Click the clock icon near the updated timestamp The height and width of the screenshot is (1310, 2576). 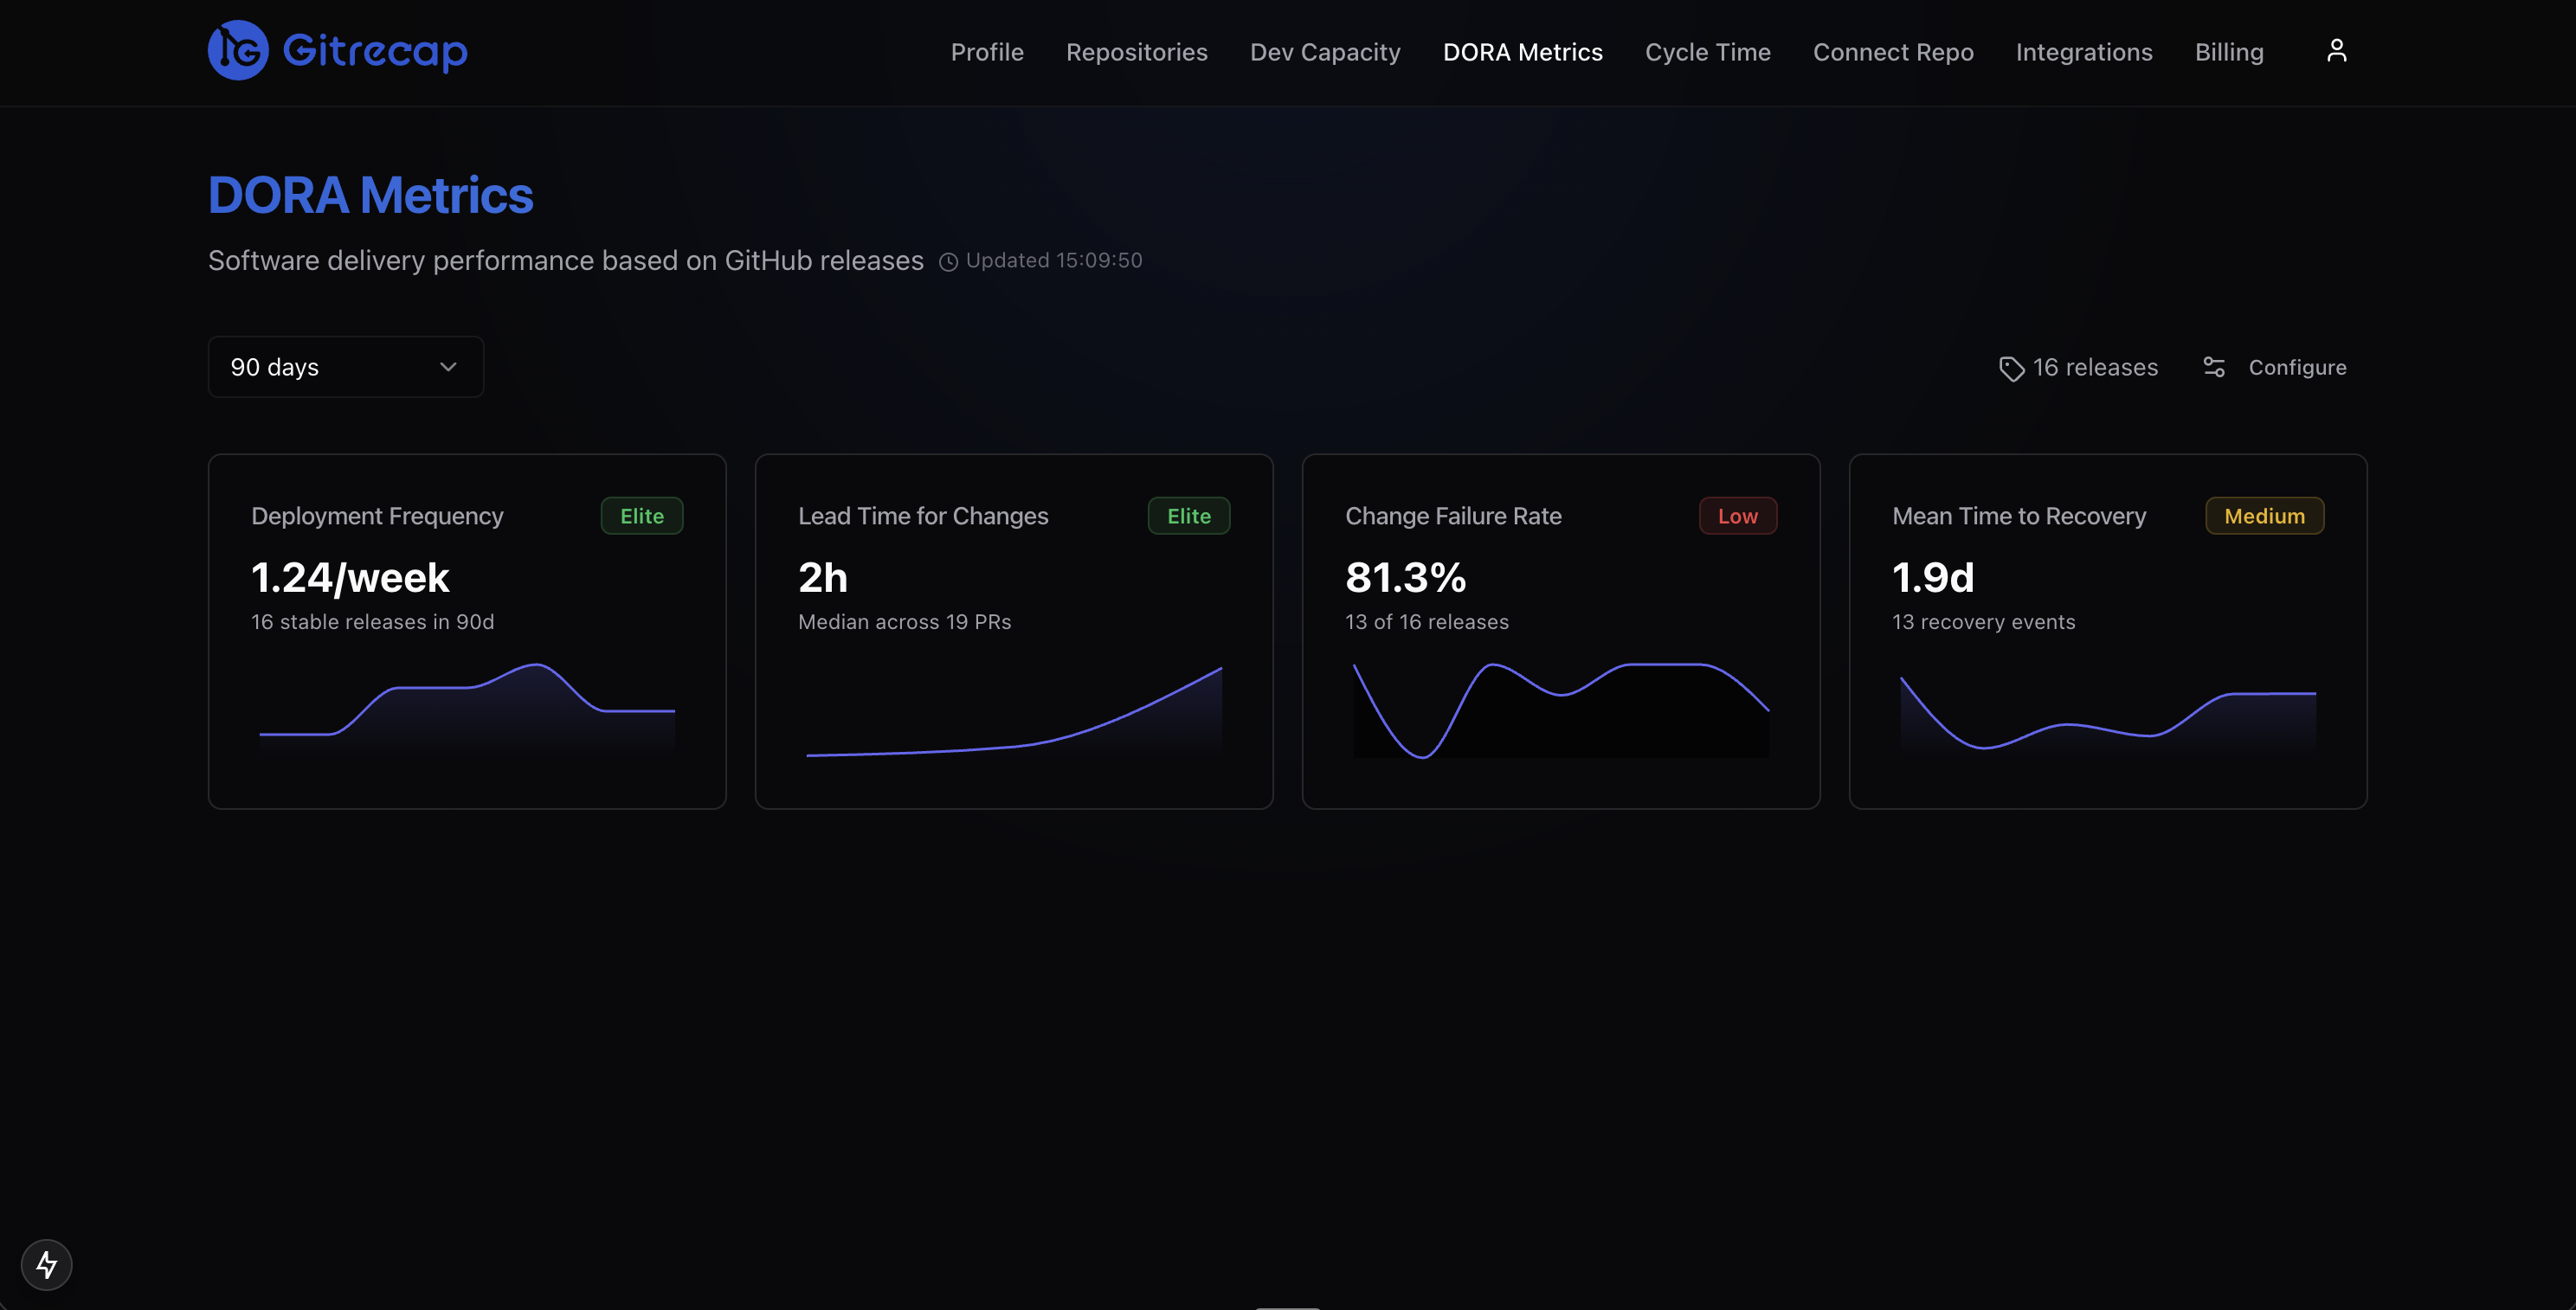(x=948, y=260)
